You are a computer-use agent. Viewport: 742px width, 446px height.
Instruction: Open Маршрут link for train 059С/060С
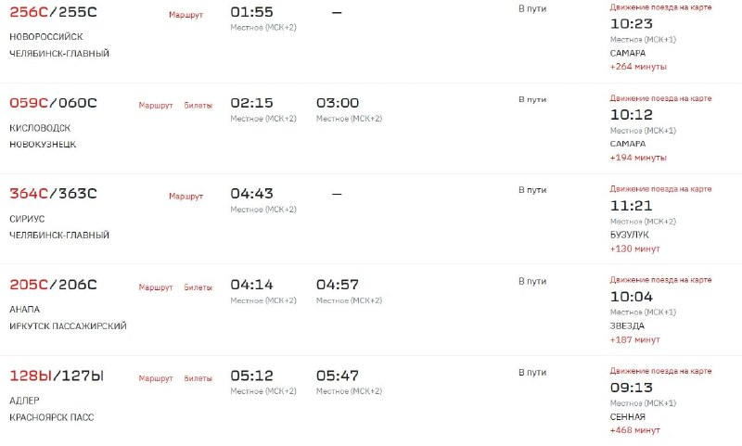156,106
